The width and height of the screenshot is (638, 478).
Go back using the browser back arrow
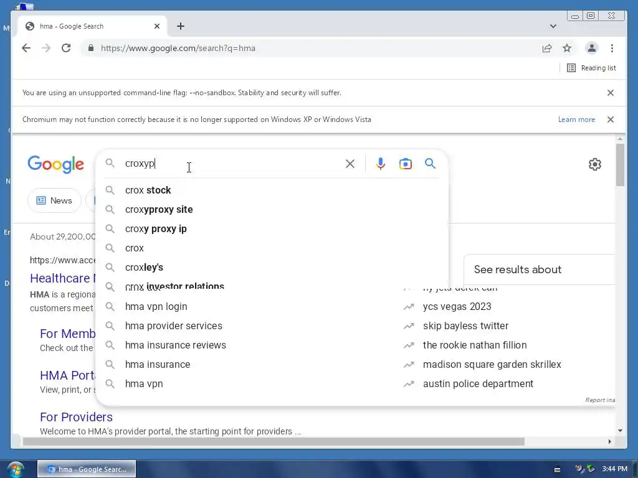(26, 48)
